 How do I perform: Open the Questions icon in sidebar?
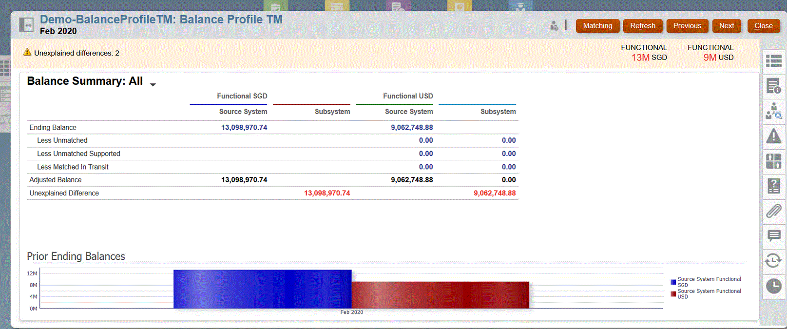(x=773, y=186)
